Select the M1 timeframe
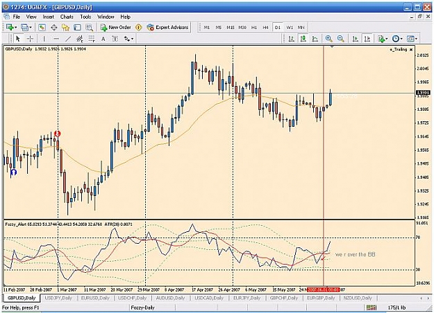The width and height of the screenshot is (434, 313). (207, 27)
